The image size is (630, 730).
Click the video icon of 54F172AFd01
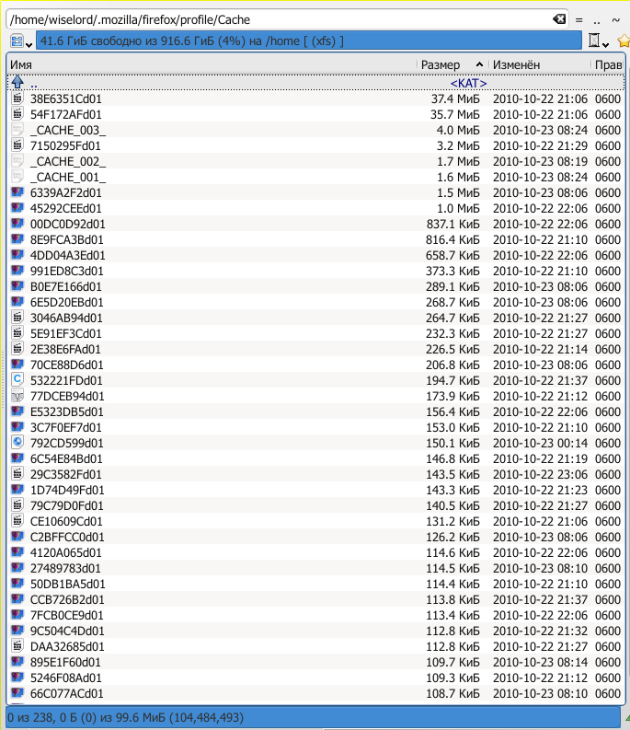[x=17, y=114]
